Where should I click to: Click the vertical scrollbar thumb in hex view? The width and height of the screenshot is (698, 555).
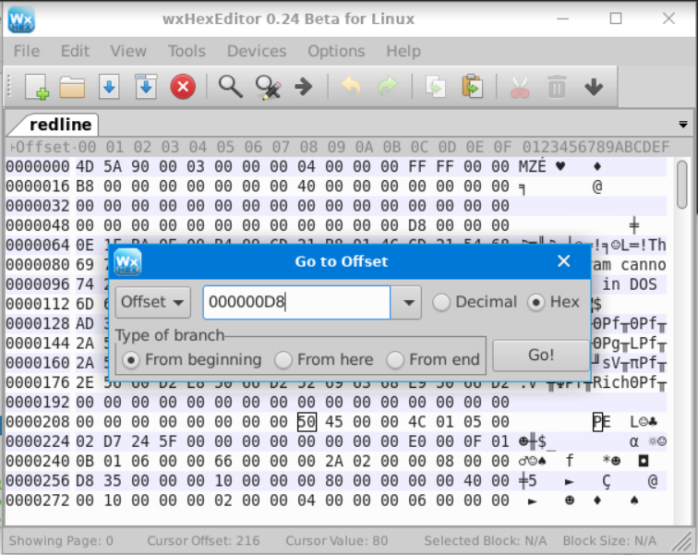pos(681,185)
